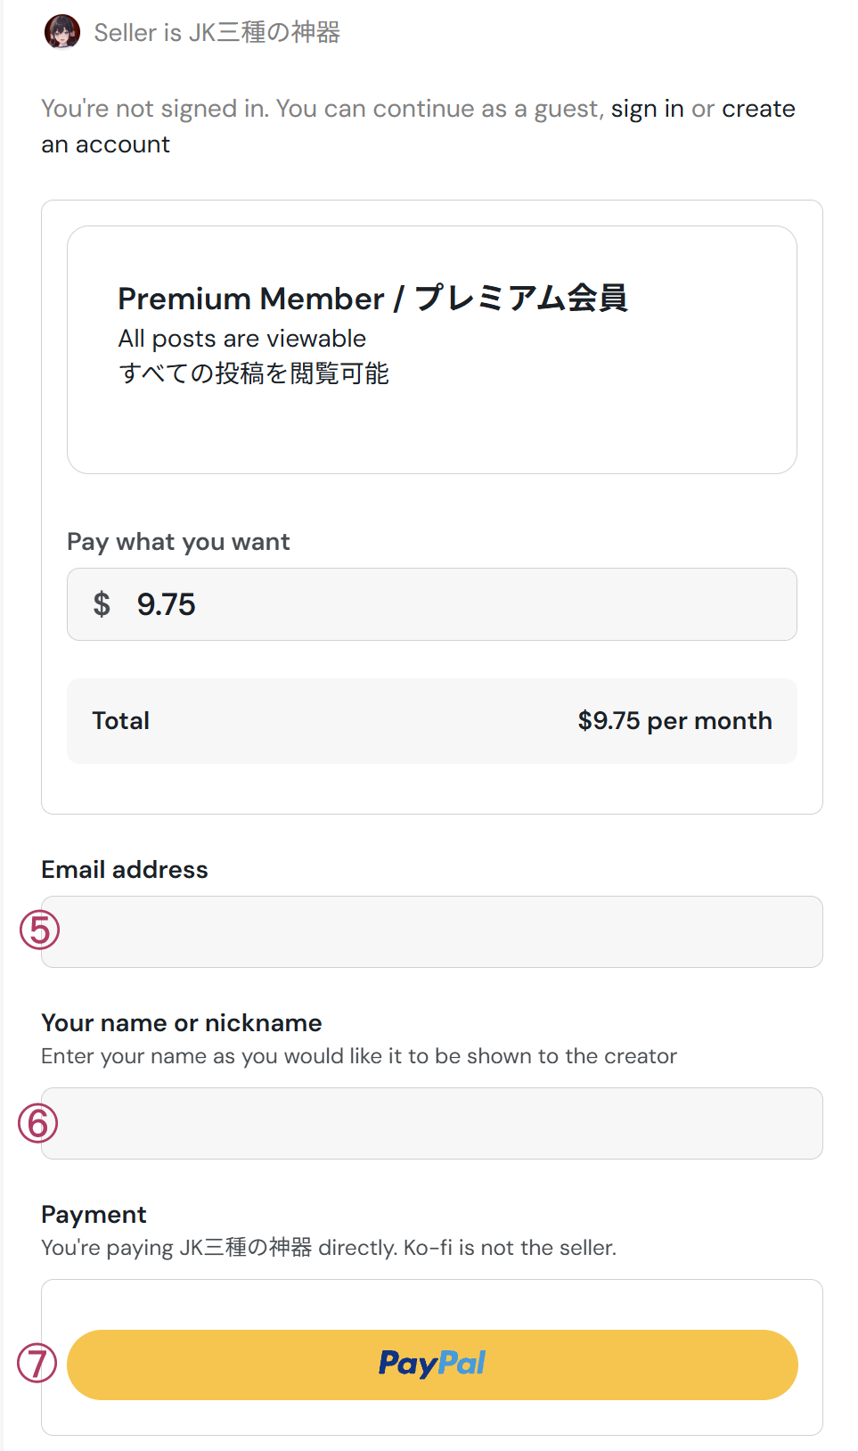Click the seller avatar image
The width and height of the screenshot is (858, 1451).
click(x=62, y=33)
